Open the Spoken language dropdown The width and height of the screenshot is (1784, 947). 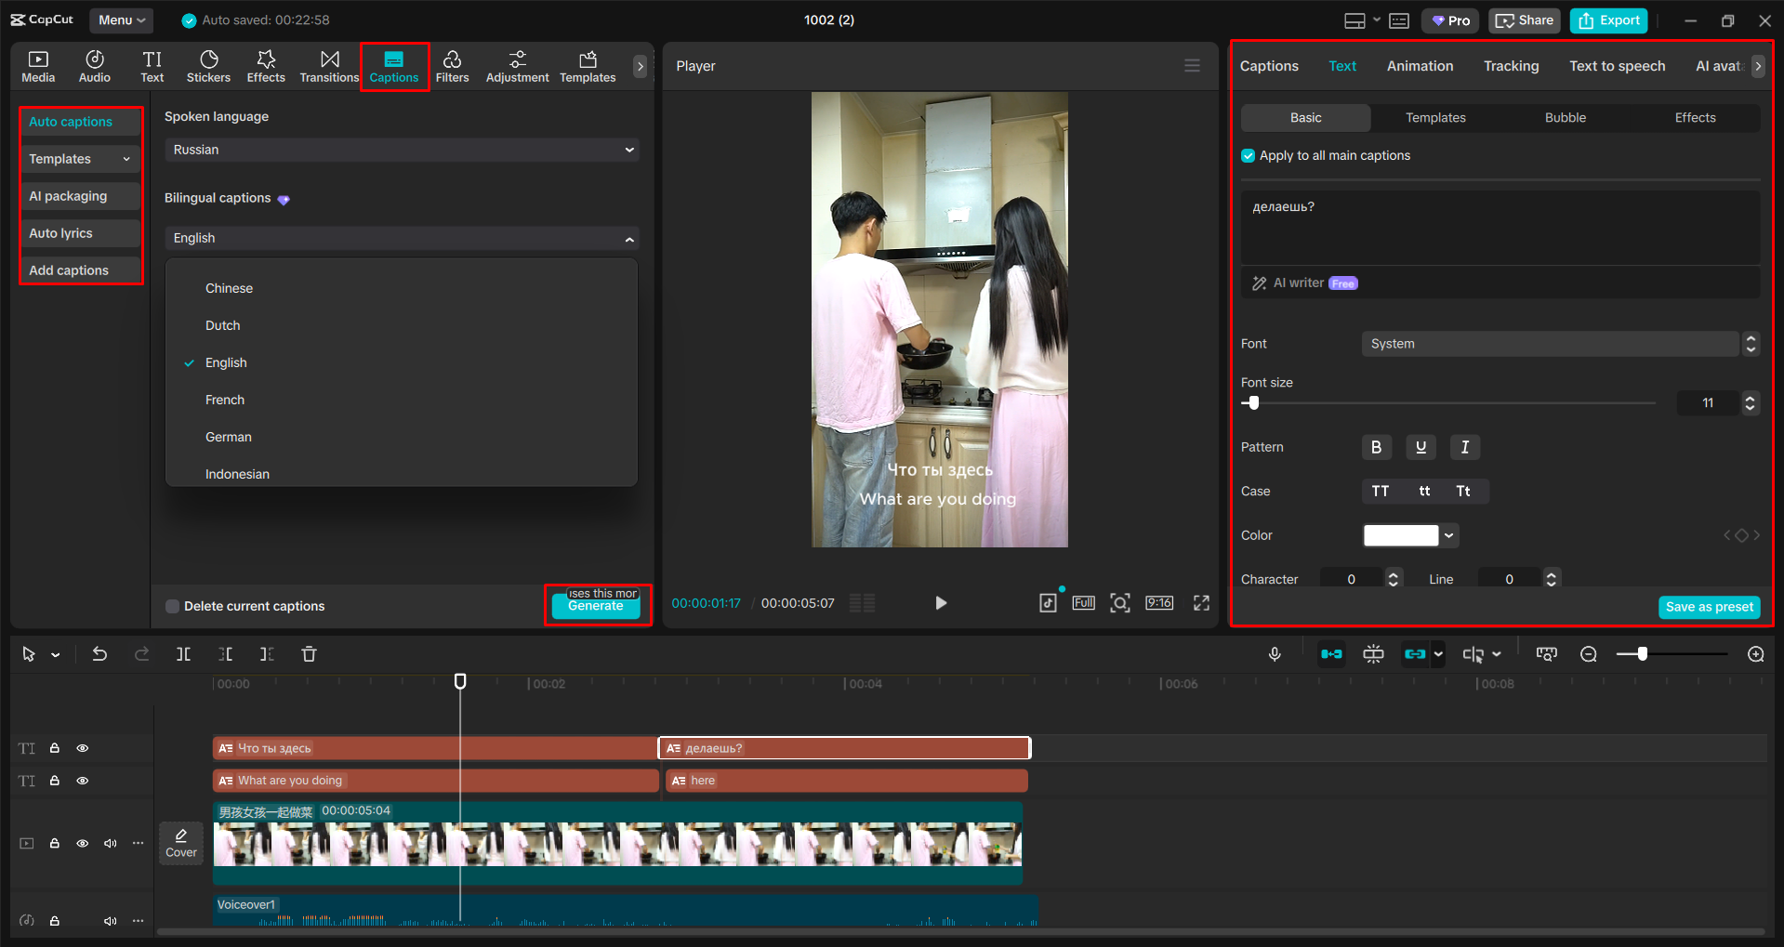point(401,149)
